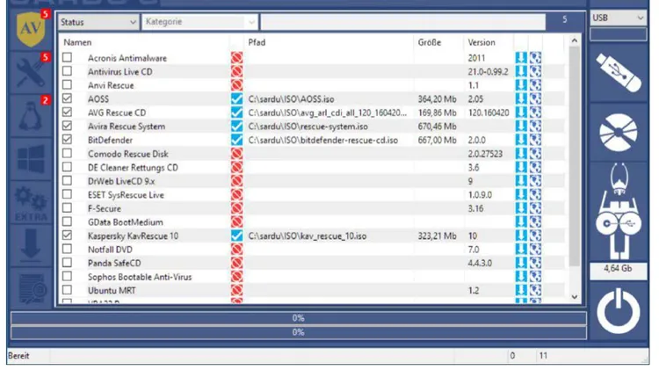Uncheck the Kaspersky KavRescue 10 checkbox
The width and height of the screenshot is (659, 370).
(68, 235)
